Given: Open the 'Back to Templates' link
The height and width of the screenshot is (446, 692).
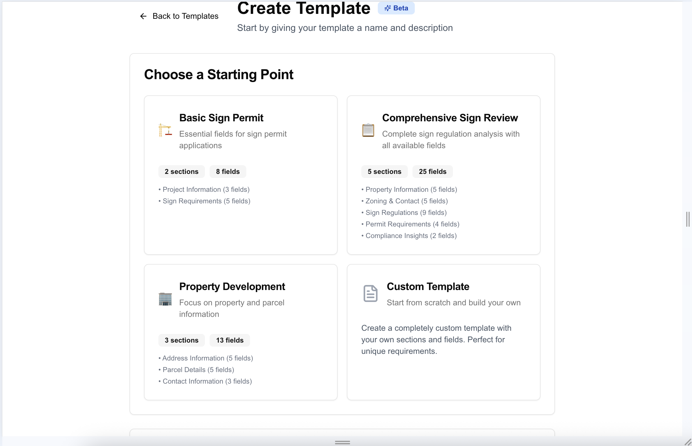Looking at the screenshot, I should [185, 16].
